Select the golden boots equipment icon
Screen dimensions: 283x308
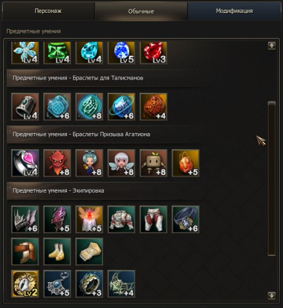[57, 251]
